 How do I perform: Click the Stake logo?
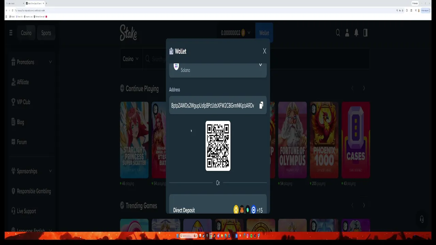pyautogui.click(x=128, y=33)
